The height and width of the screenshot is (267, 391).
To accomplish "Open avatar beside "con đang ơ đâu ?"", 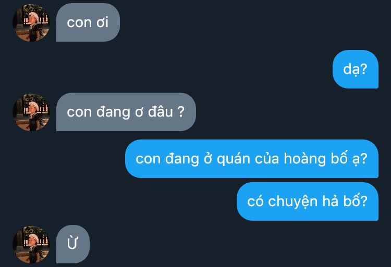I will point(31,112).
